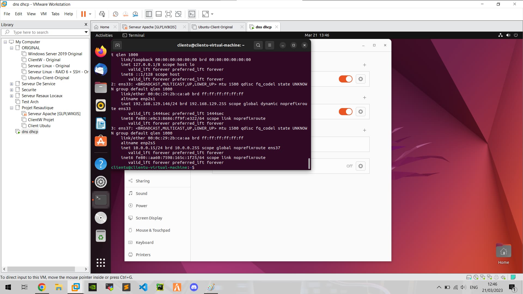The image size is (523, 294).
Task: Open Ubuntu Activities overview
Action: [104, 35]
